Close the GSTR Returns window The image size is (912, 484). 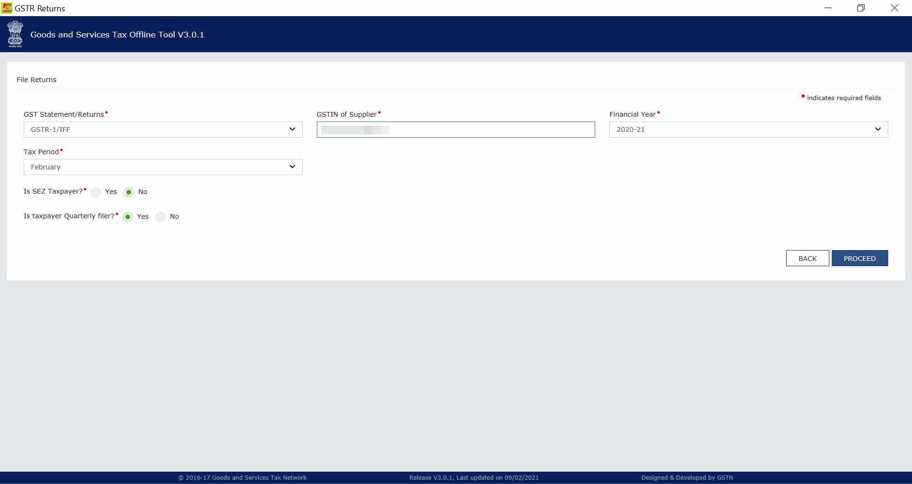point(894,8)
